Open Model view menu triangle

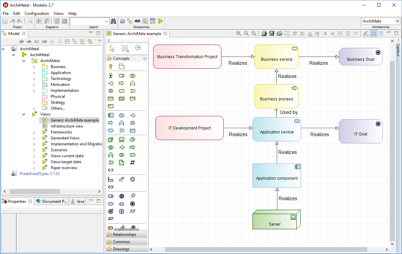click(100, 41)
